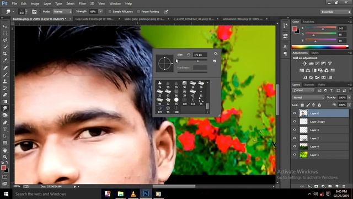The height and width of the screenshot is (199, 353).
Task: Select the Healing Brush tool
Action: click(5, 67)
